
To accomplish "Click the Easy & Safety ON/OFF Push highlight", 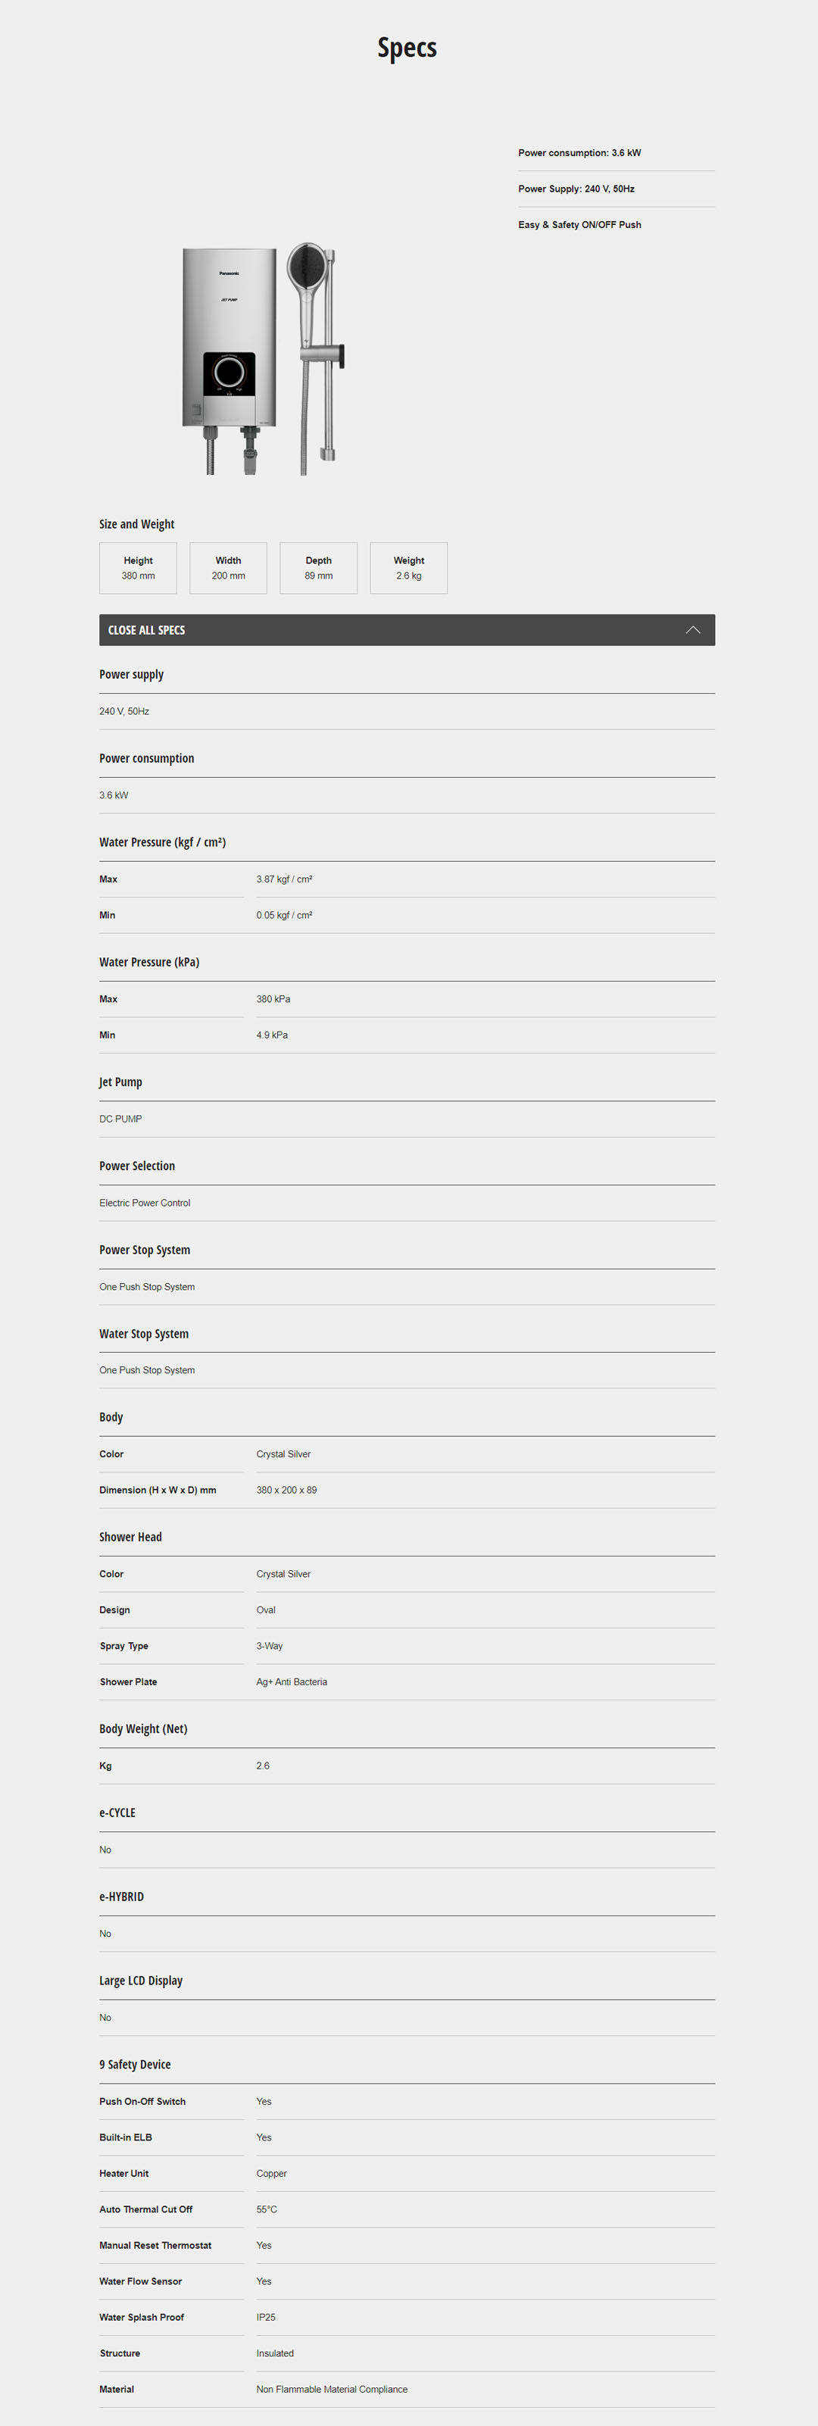I will [579, 225].
